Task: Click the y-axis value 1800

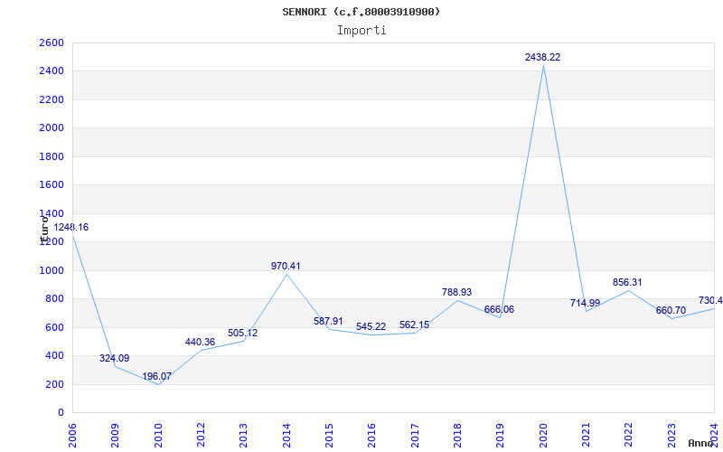Action: click(x=52, y=156)
